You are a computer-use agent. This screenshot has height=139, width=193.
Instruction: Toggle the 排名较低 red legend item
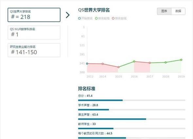[119, 18]
